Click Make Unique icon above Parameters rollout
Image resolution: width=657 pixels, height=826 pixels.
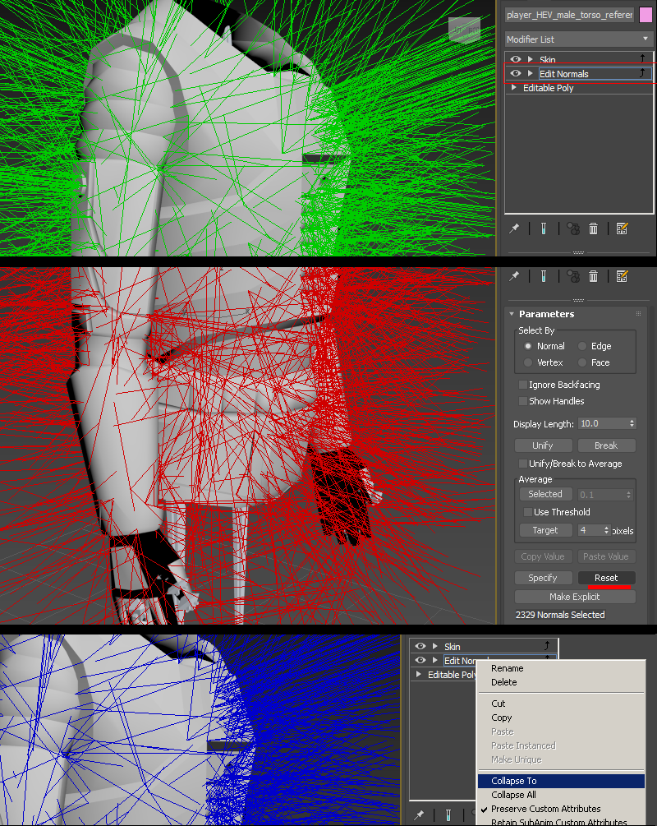[572, 276]
